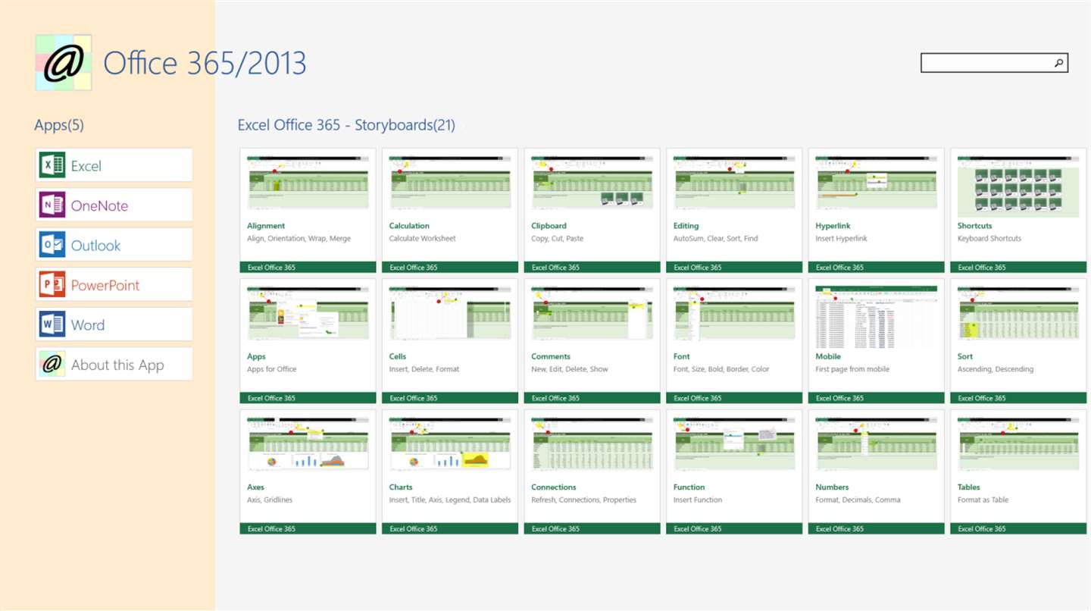Image resolution: width=1091 pixels, height=611 pixels.
Task: Click 'Apps for Office' description
Action: pyautogui.click(x=272, y=369)
